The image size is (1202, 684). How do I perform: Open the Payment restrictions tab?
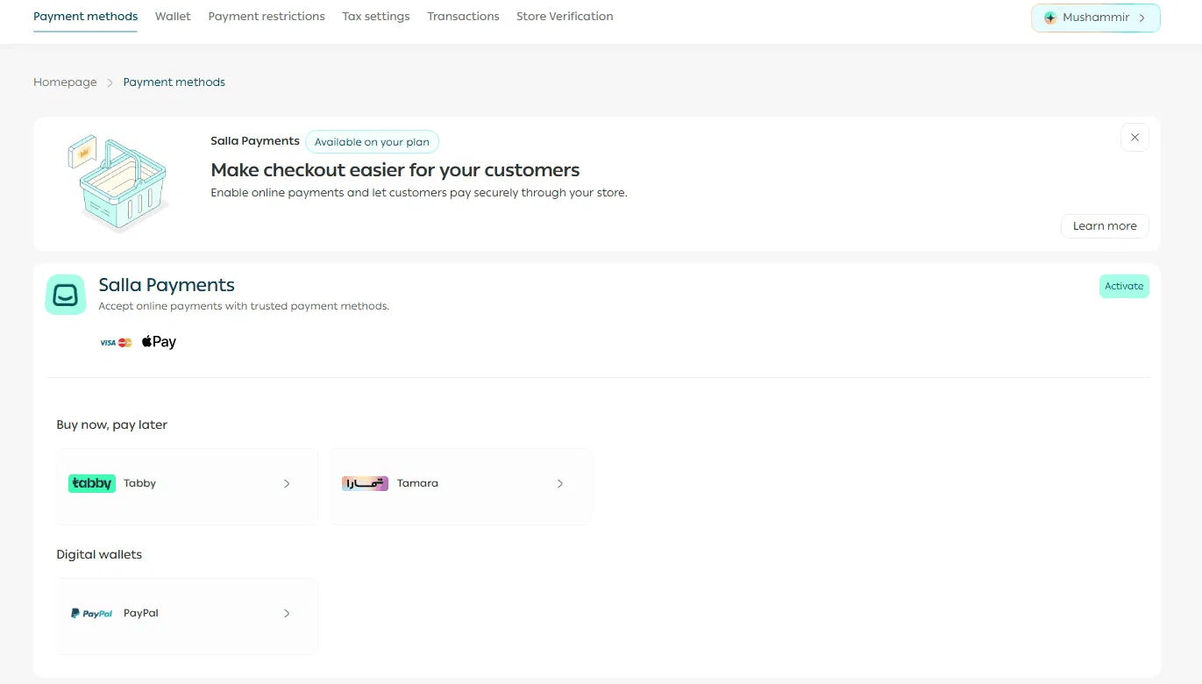[x=267, y=17]
